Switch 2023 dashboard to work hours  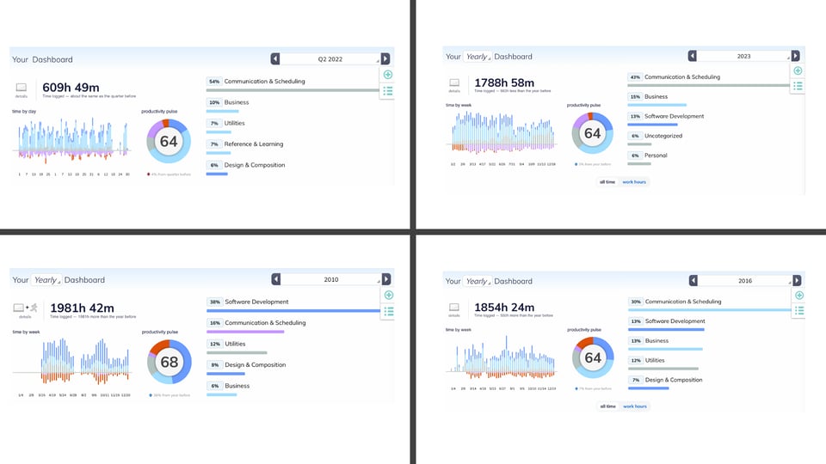click(635, 182)
